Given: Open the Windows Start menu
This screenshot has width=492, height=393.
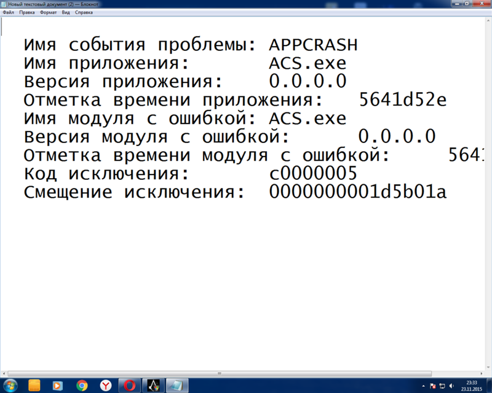Looking at the screenshot, I should coord(10,386).
